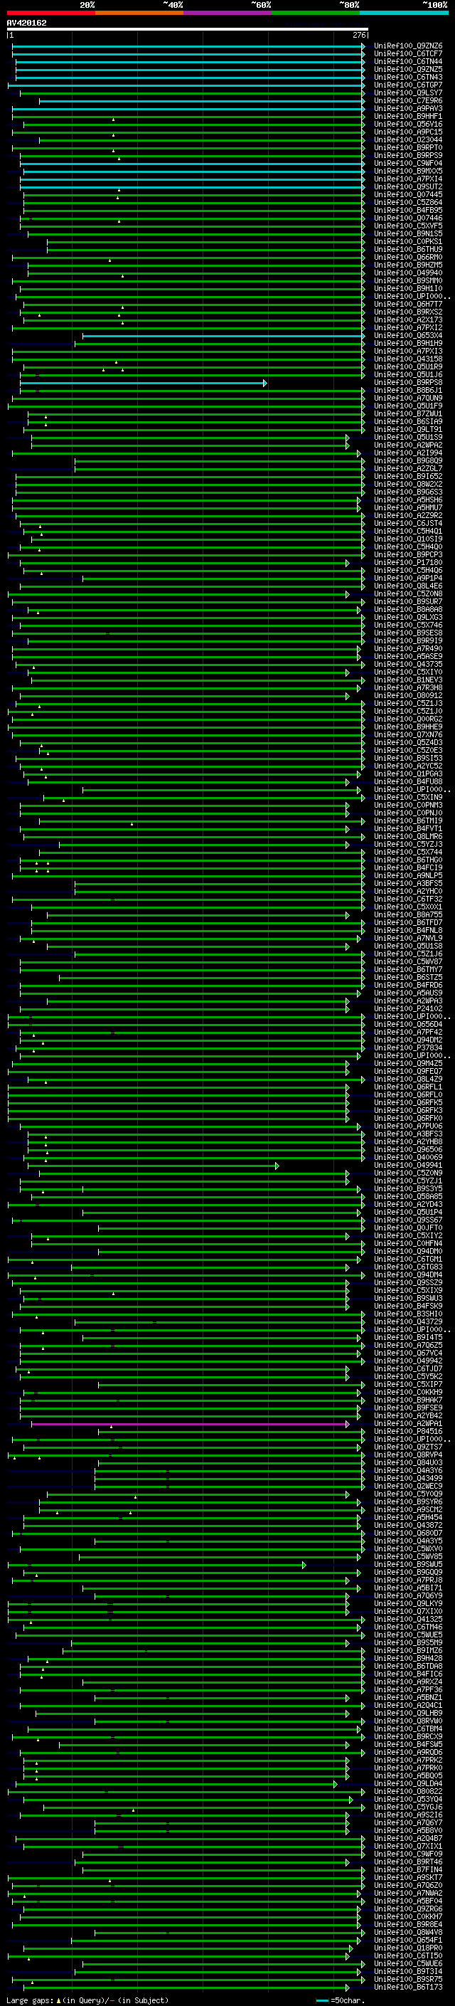Click label UniRef100_B9RPT0
This screenshot has height=2006, width=455.
[408, 148]
